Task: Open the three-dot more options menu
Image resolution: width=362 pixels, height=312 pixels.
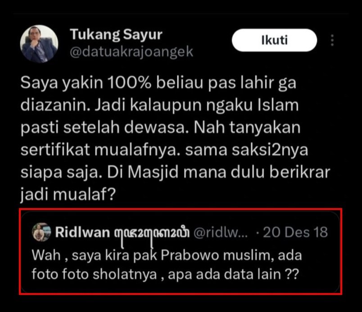Action: click(x=332, y=40)
